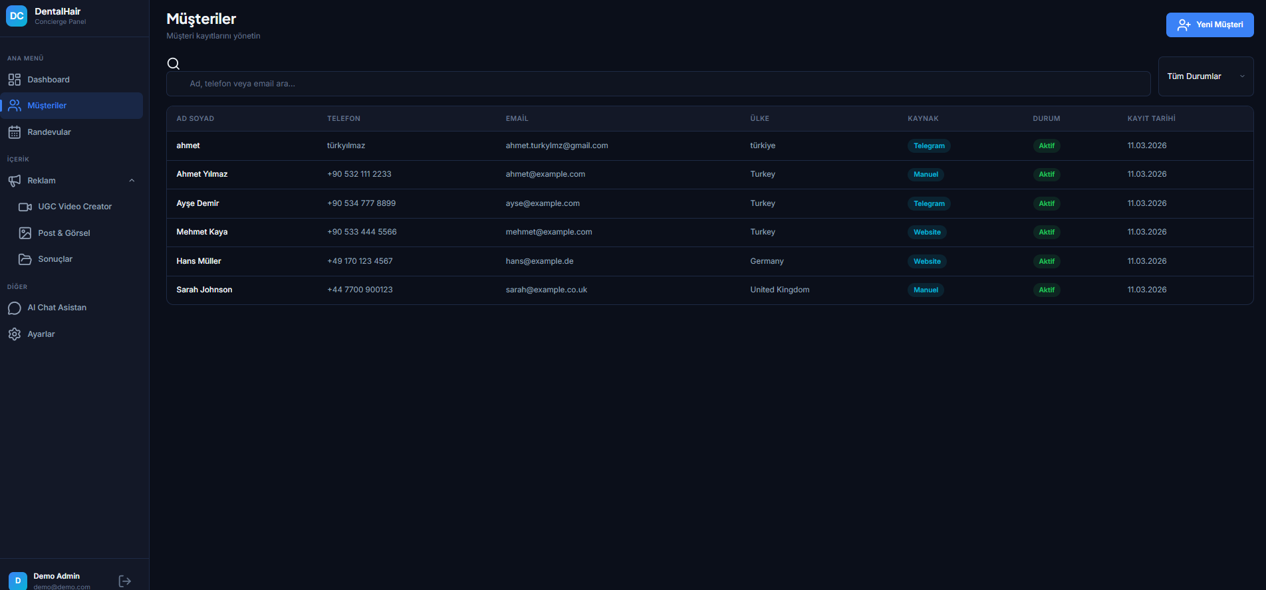Click the Demo Admin avatar
Screen dimensions: 1266x590
tap(18, 581)
